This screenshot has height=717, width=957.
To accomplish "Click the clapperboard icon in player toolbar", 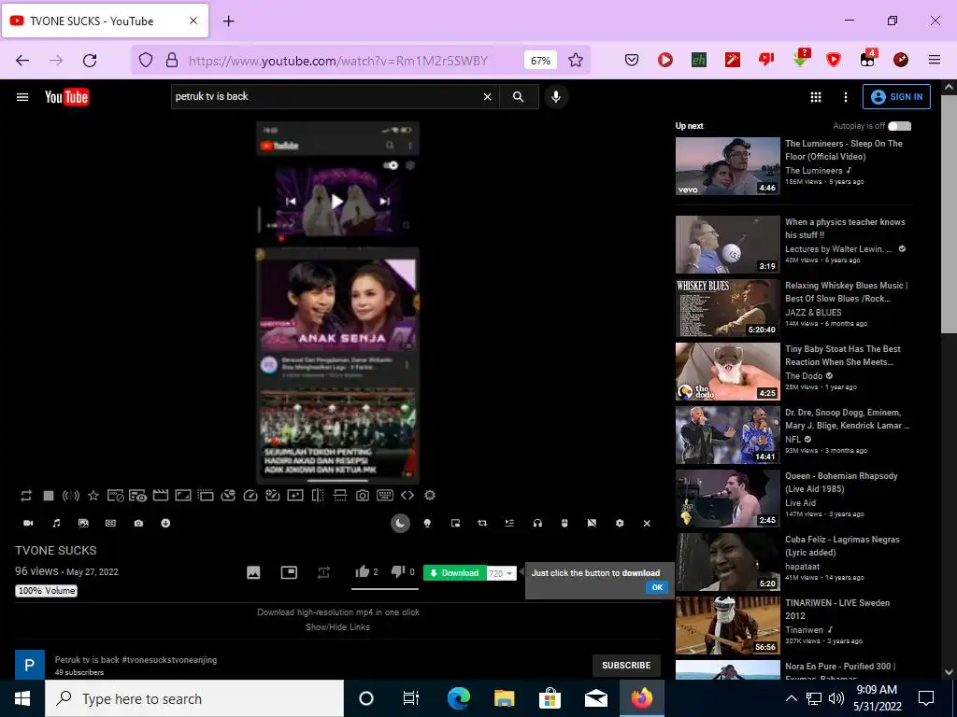I will pyautogui.click(x=161, y=496).
